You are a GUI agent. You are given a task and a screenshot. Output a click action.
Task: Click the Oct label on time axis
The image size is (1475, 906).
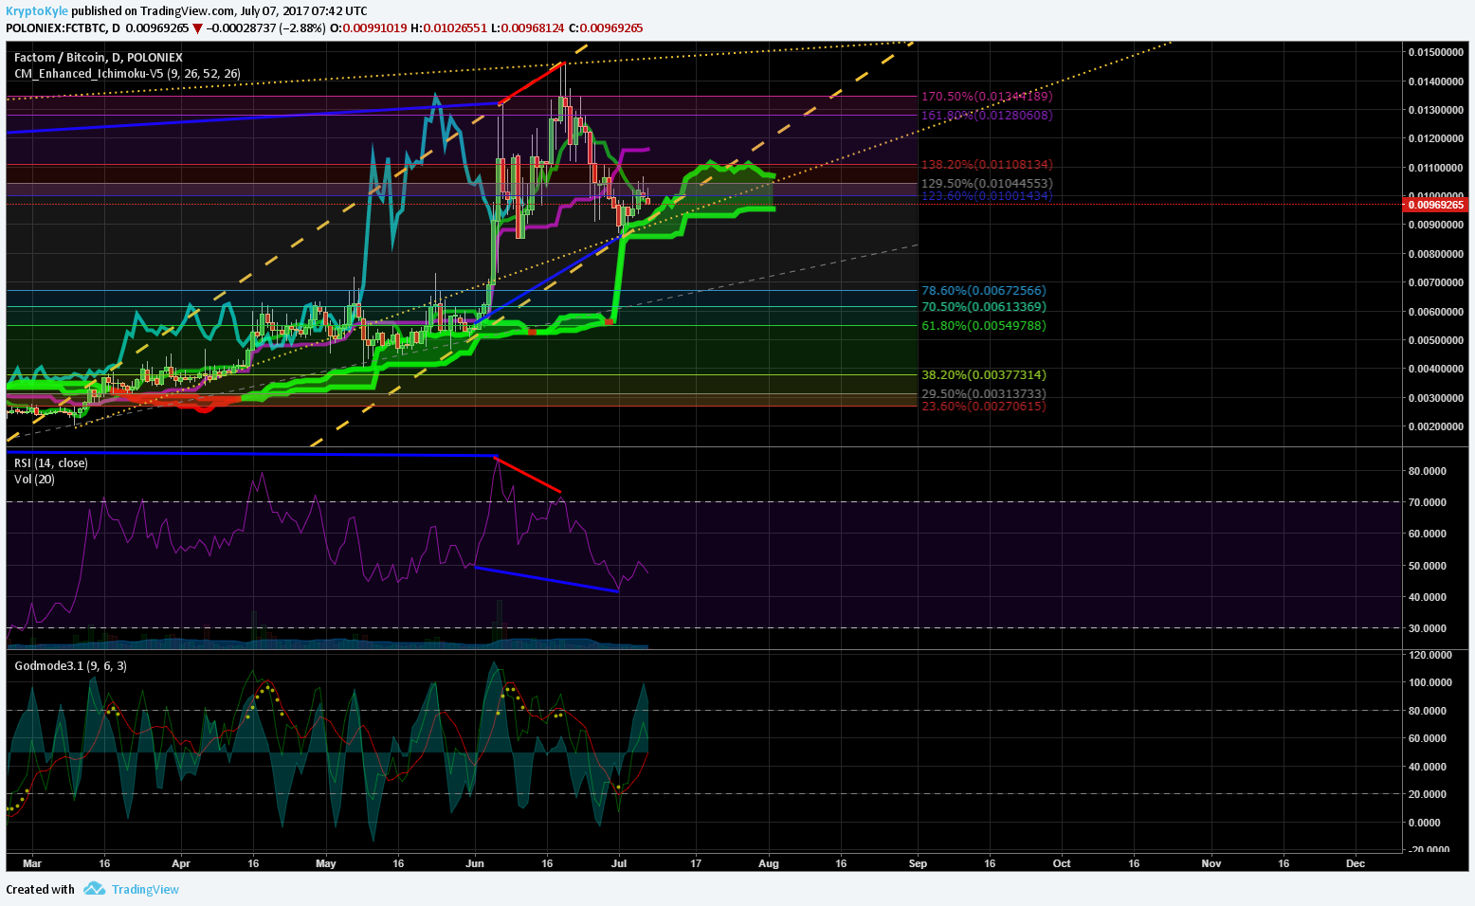tap(1062, 864)
